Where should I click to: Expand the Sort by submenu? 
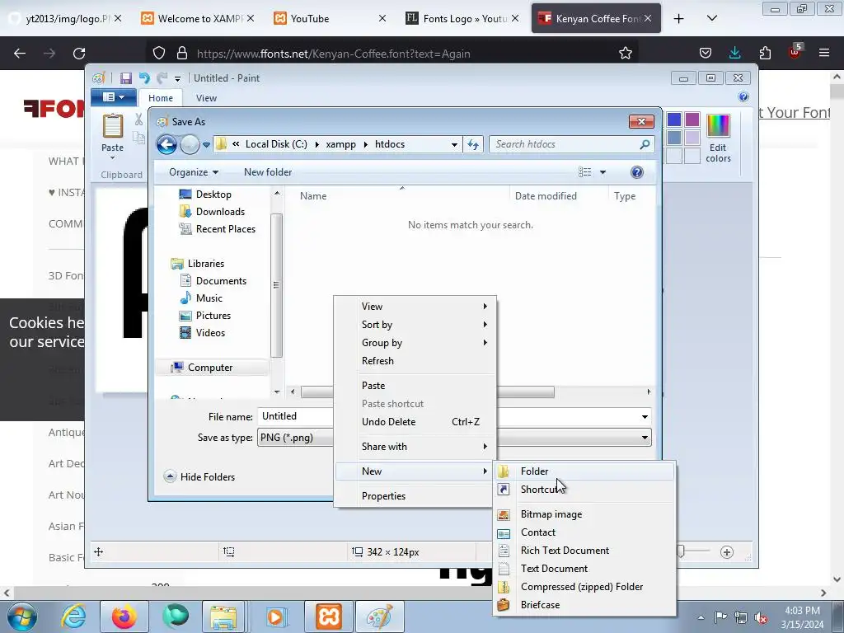click(x=415, y=325)
